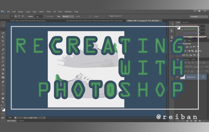Image resolution: width=209 pixels, height=132 pixels.
Task: Add a Curves adjustment
Action: tap(191, 47)
